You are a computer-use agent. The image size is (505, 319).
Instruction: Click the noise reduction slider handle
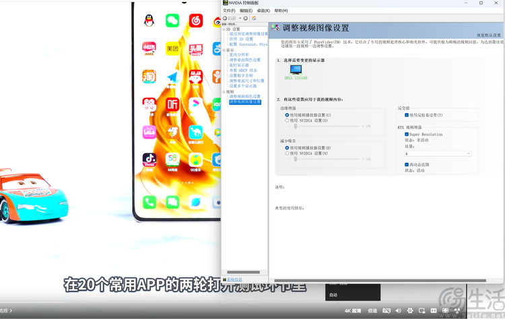coord(296,159)
